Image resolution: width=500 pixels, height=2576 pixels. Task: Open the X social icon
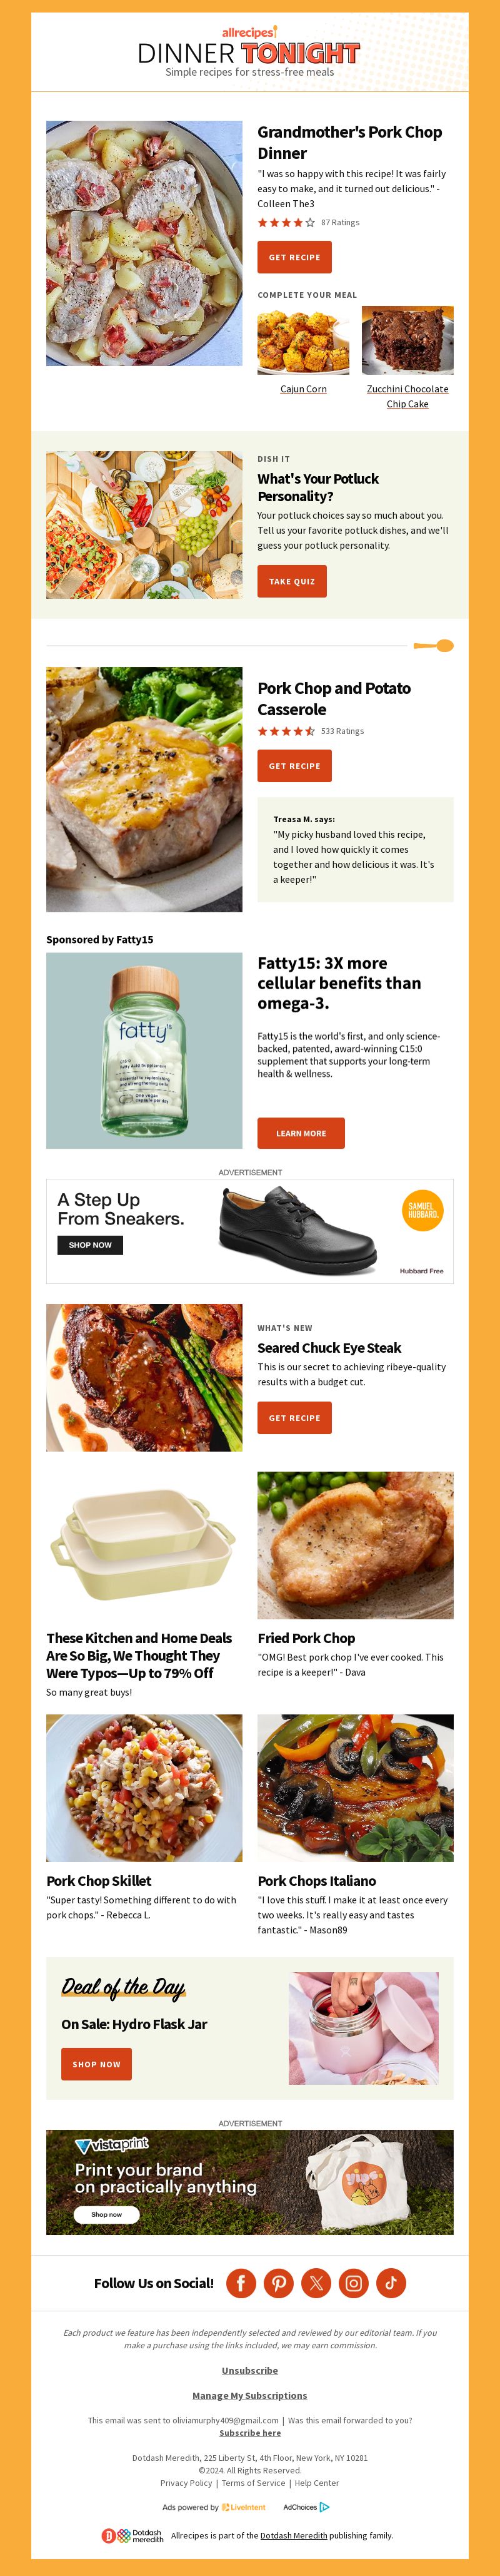(316, 2282)
